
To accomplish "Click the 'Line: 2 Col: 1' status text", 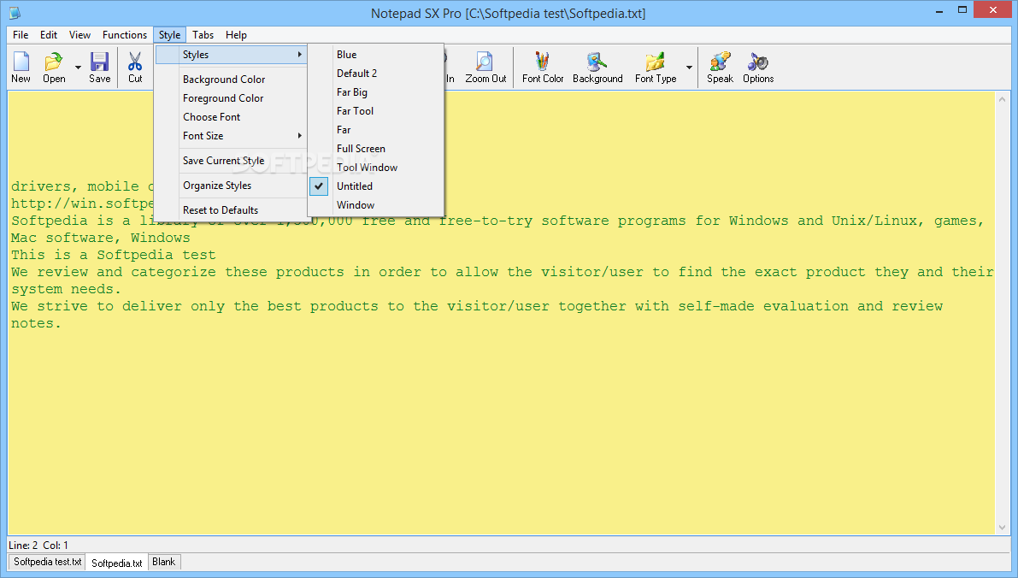I will point(38,545).
